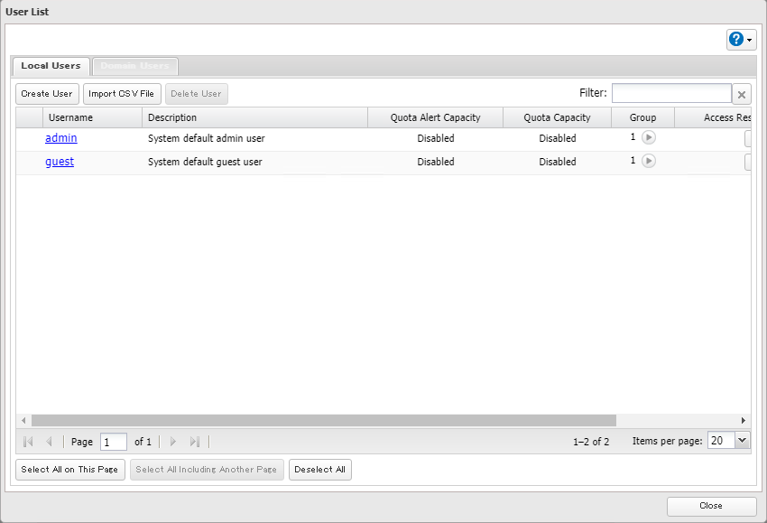Viewport: 767px width, 523px height.
Task: Click the Deselect All button
Action: [x=319, y=470]
